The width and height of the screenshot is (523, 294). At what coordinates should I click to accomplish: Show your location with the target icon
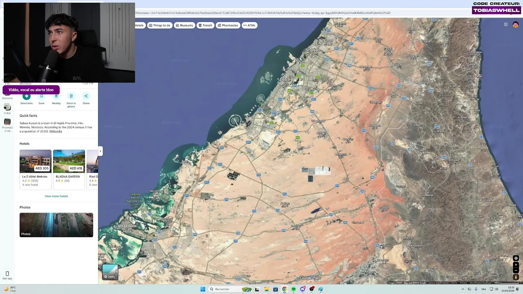point(516,258)
